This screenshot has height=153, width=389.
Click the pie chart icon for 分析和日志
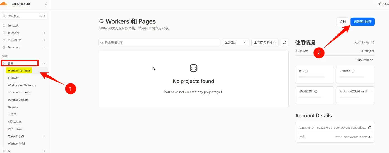4,40
